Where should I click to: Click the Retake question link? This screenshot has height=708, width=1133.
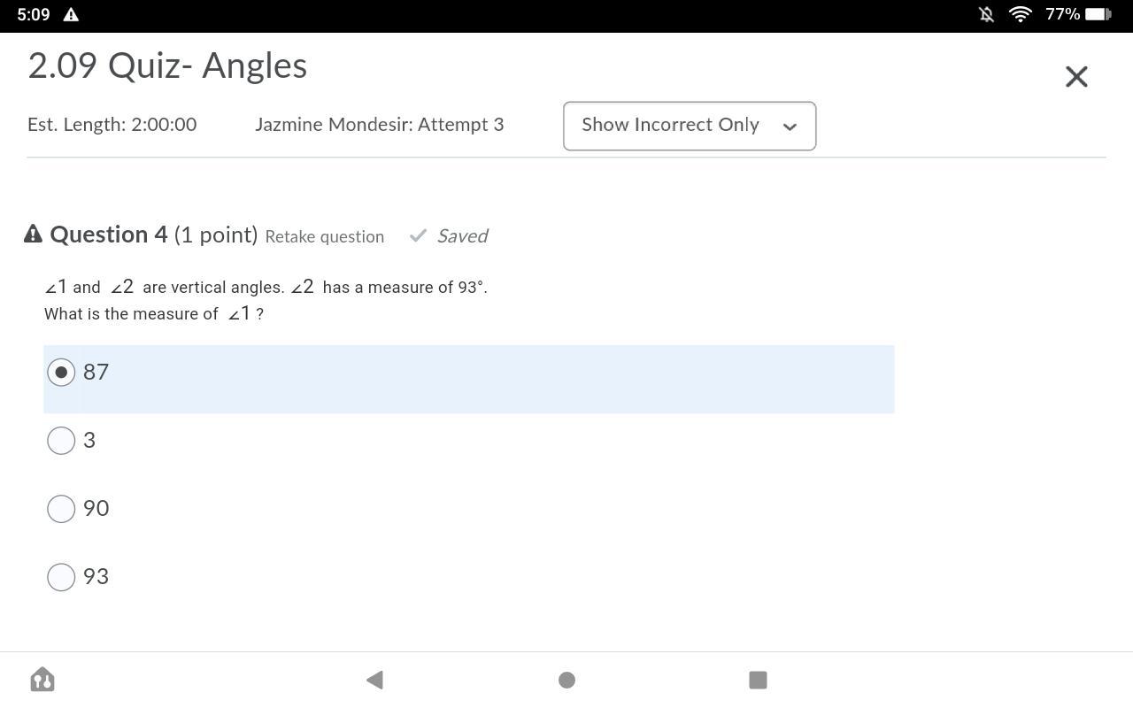tap(324, 236)
